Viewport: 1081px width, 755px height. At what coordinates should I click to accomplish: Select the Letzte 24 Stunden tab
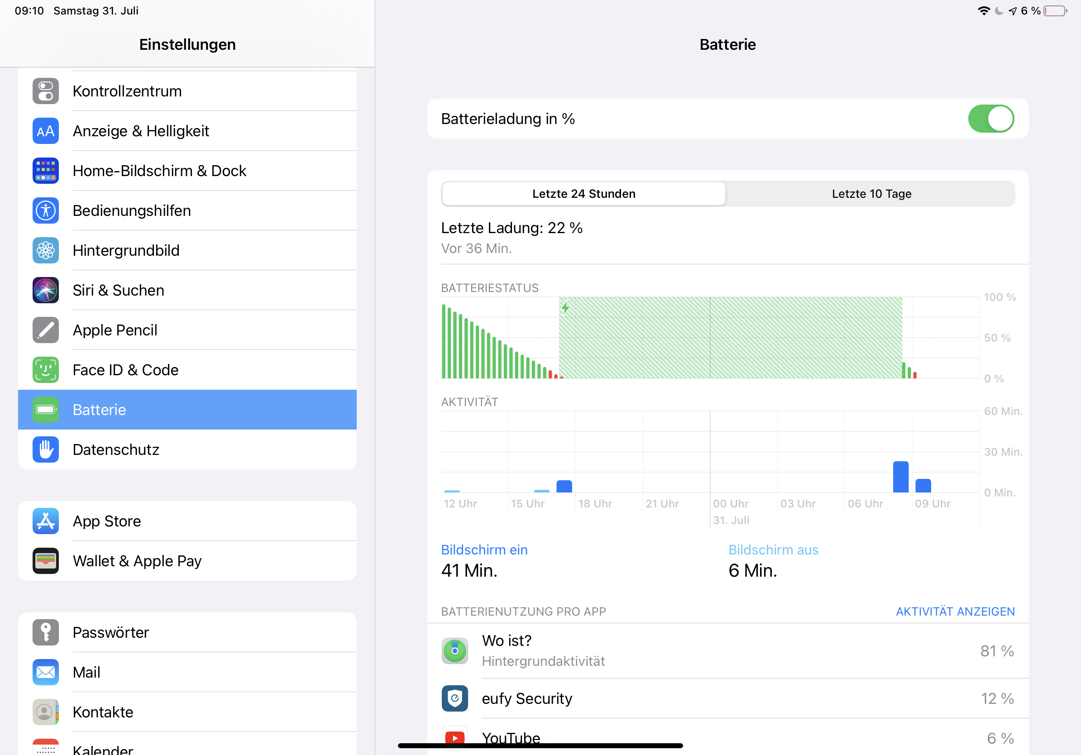point(584,194)
